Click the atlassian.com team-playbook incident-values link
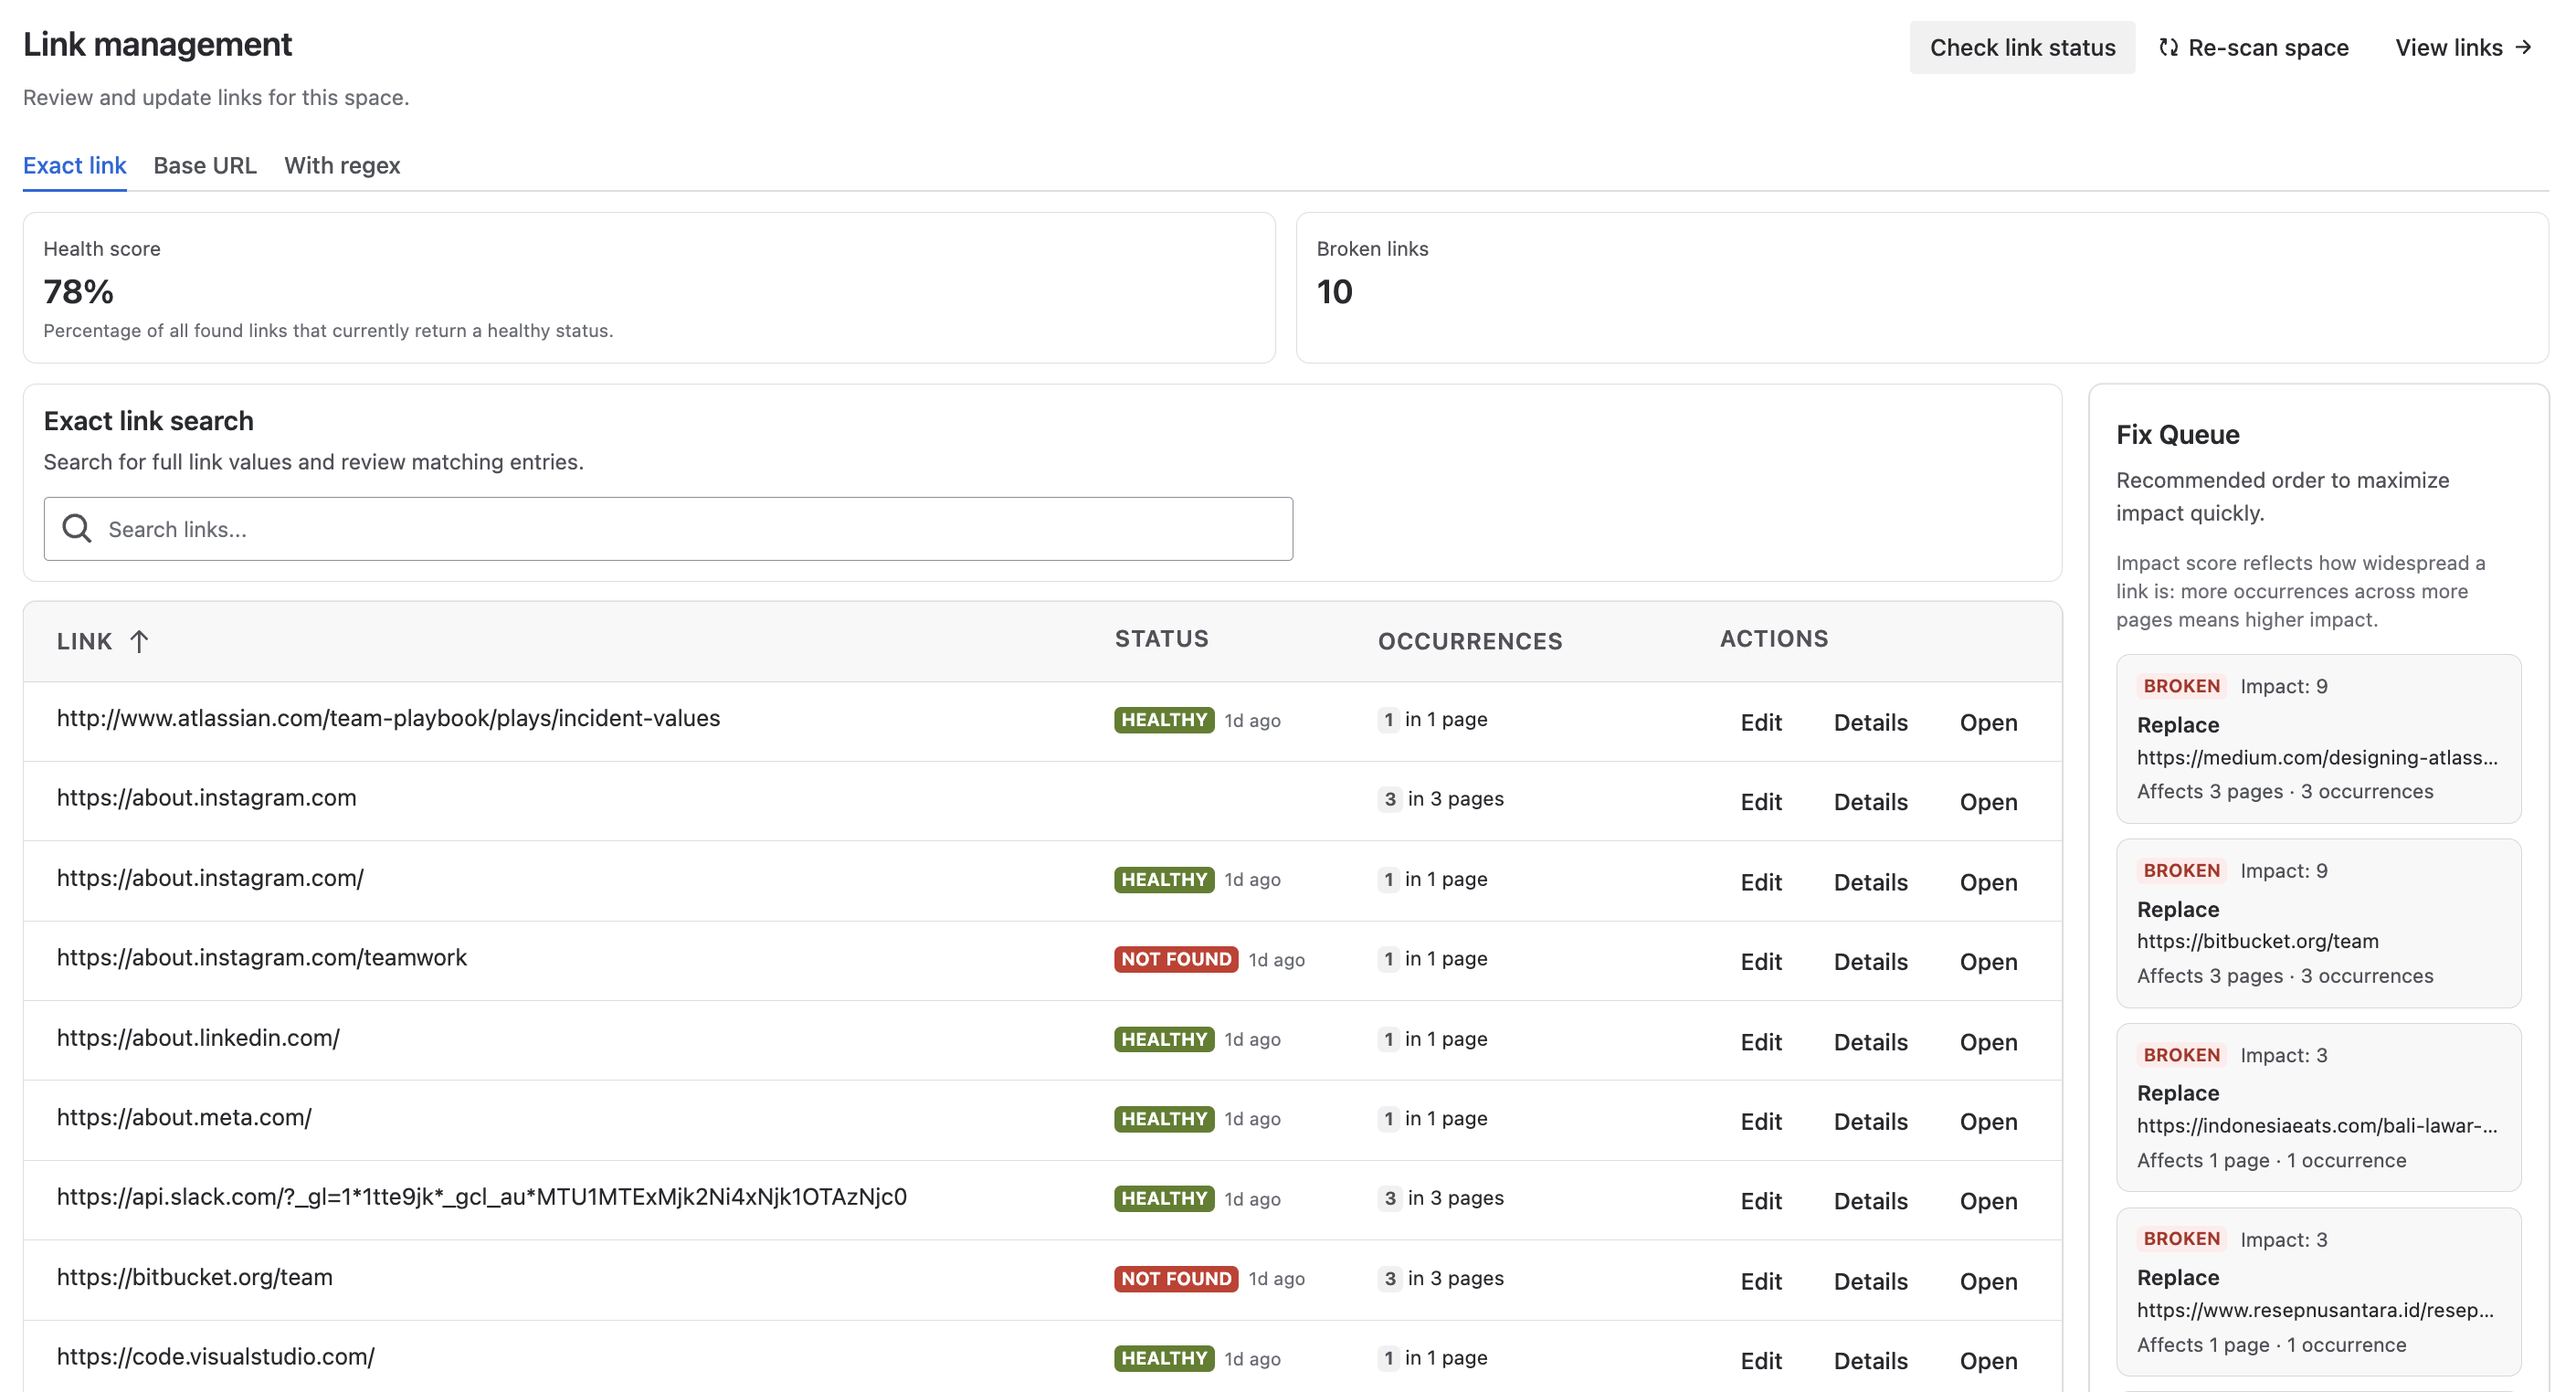The image size is (2576, 1392). (388, 718)
